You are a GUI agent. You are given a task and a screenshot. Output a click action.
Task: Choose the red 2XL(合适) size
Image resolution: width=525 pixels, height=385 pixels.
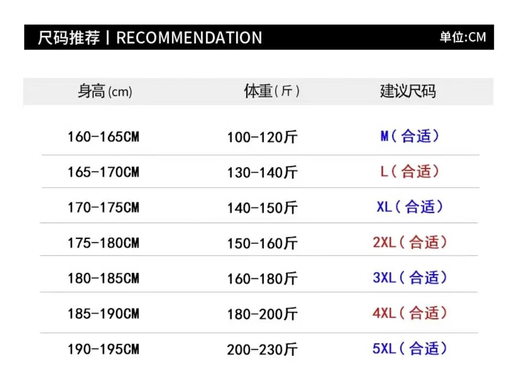coord(409,242)
